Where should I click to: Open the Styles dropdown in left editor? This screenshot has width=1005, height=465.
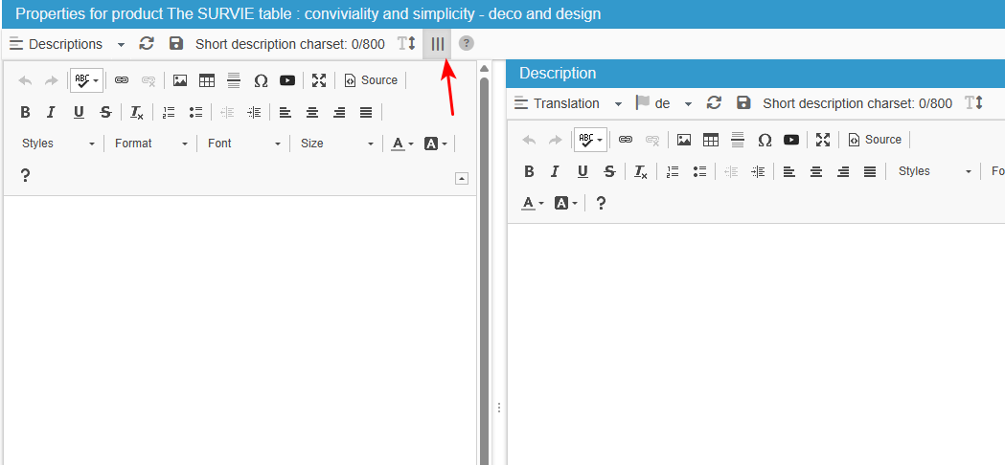[x=58, y=144]
